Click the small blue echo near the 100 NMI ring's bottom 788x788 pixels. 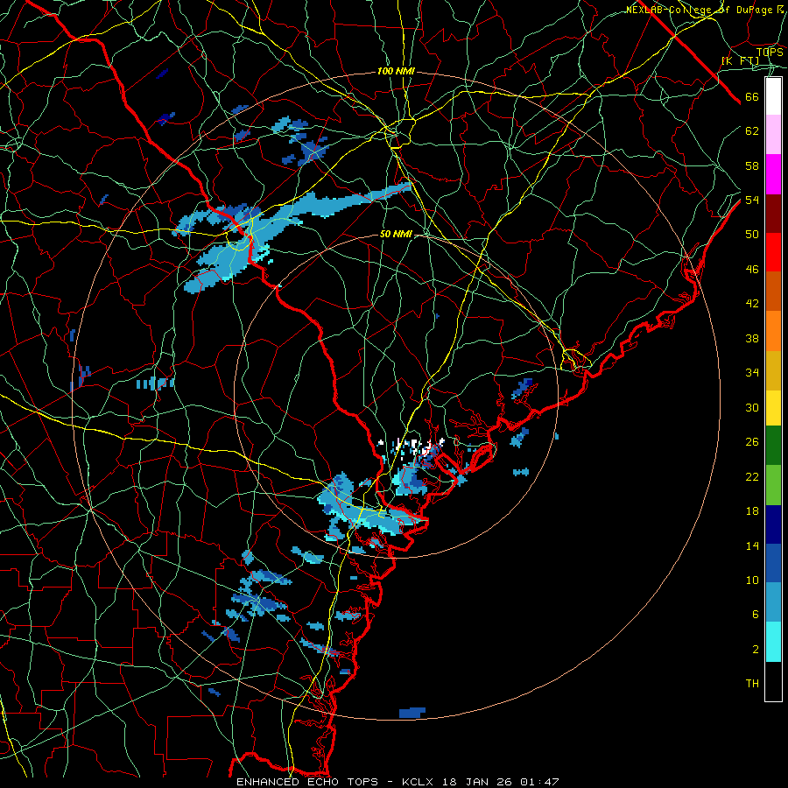[x=412, y=713]
